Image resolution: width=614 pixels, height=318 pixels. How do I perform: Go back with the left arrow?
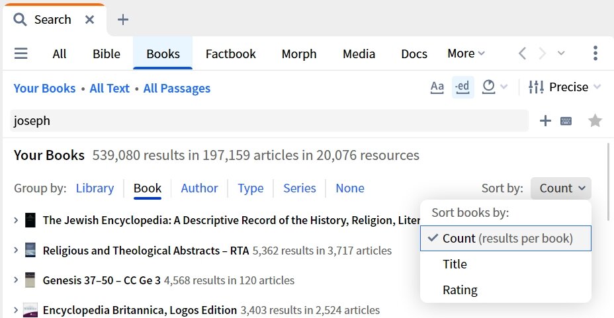522,53
